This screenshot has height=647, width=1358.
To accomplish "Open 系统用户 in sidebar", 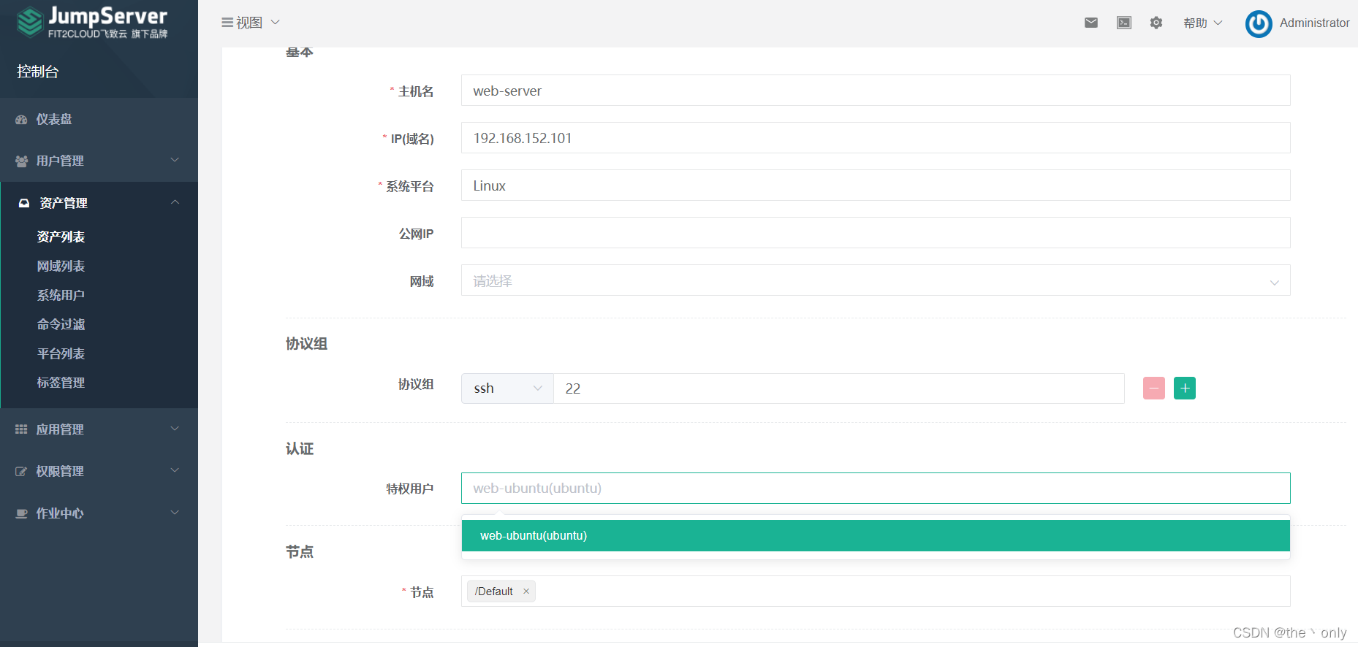I will [61, 295].
